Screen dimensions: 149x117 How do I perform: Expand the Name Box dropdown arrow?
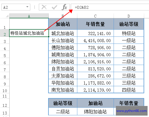27,7
